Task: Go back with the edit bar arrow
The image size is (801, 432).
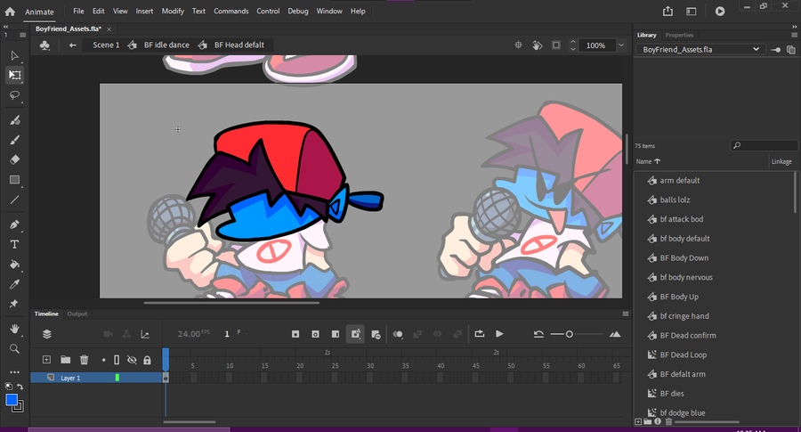Action: pos(73,45)
